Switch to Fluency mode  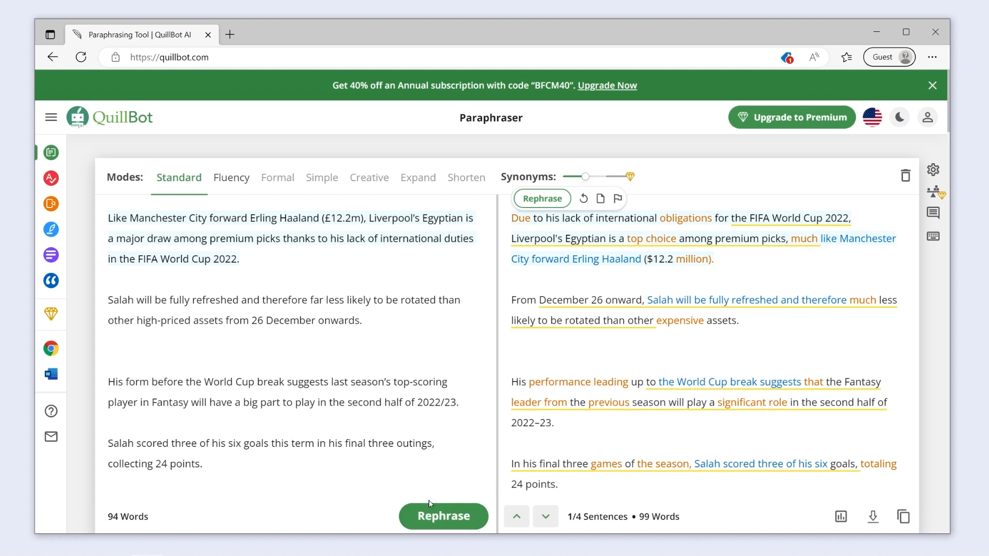click(231, 178)
